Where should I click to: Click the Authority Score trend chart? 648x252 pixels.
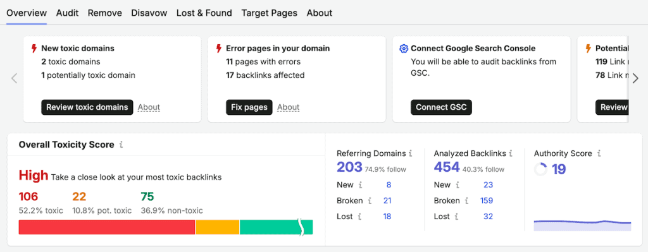click(582, 225)
